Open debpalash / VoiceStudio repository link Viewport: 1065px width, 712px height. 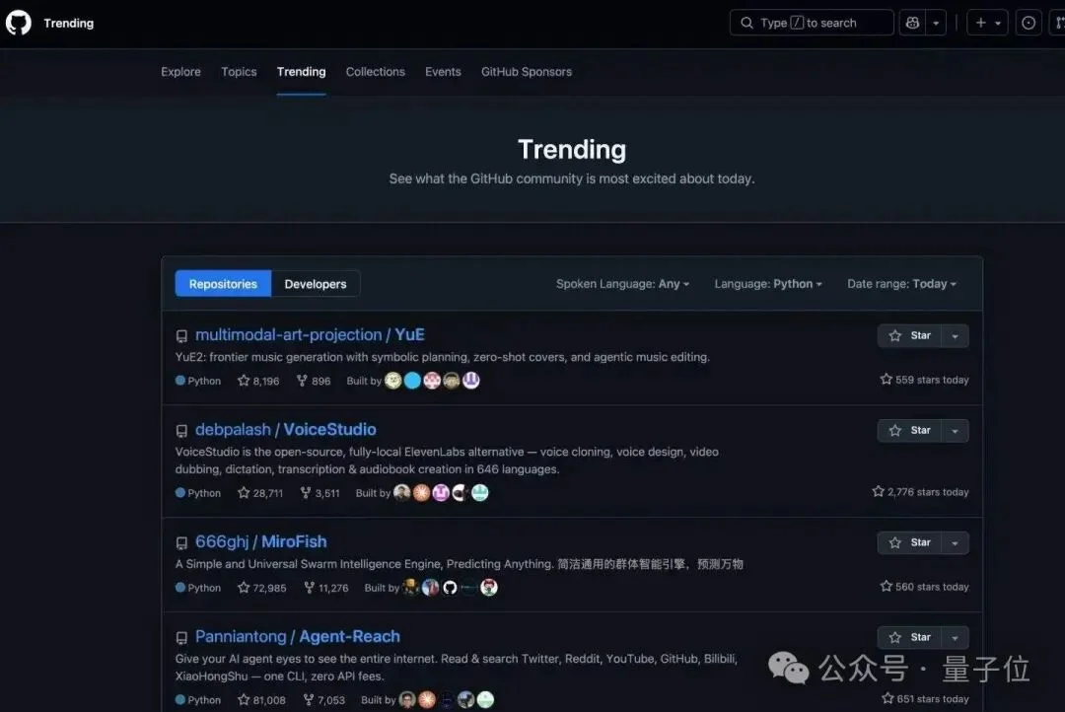coord(285,429)
